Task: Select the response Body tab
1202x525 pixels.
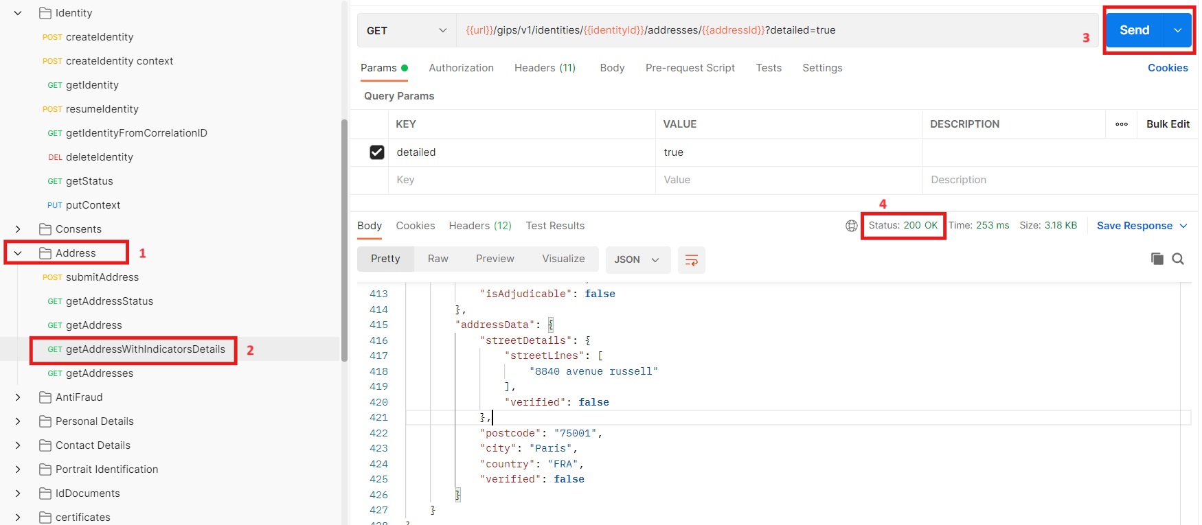Action: click(370, 226)
